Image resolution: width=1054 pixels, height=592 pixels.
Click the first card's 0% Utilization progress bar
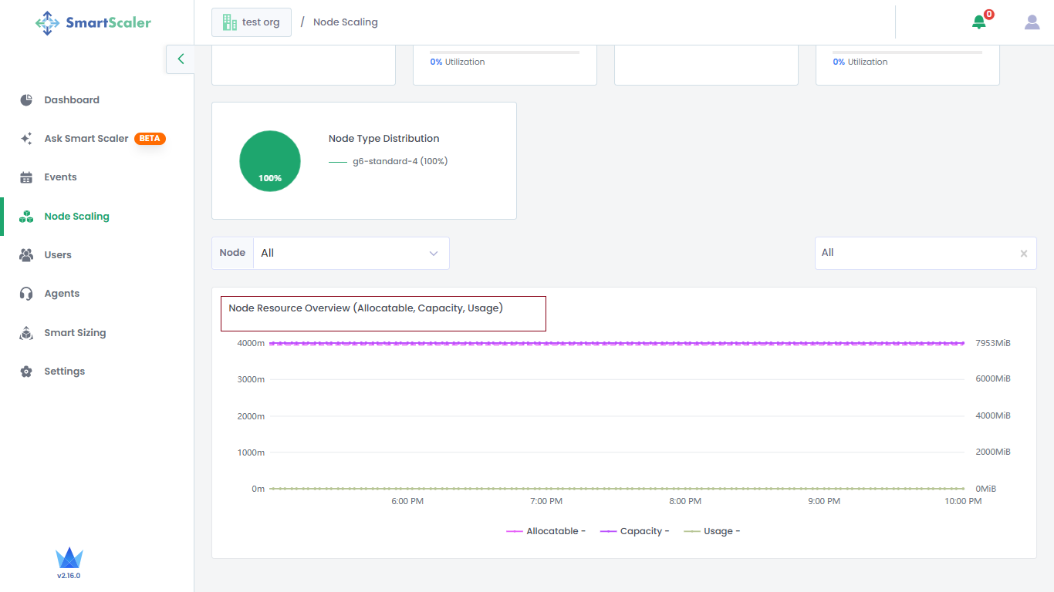pyautogui.click(x=505, y=52)
